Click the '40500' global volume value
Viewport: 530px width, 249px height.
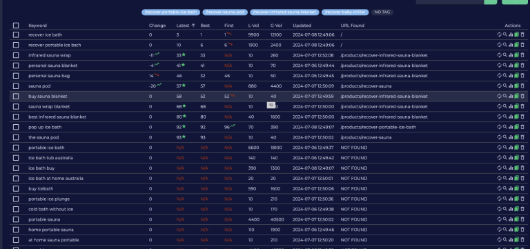point(277,219)
